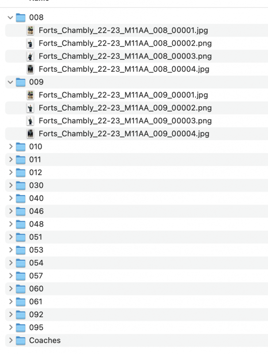
Task: Select thumbnail of Forts_Chambly_22-23_M11AA_008_00001.jpg
Action: (x=30, y=30)
